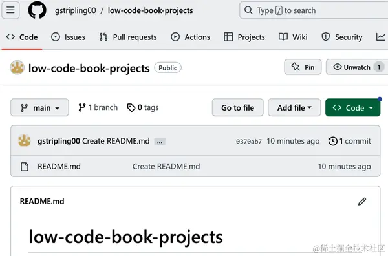Click the Public visibility badge
Viewport: 388px width, 256px height.
167,68
